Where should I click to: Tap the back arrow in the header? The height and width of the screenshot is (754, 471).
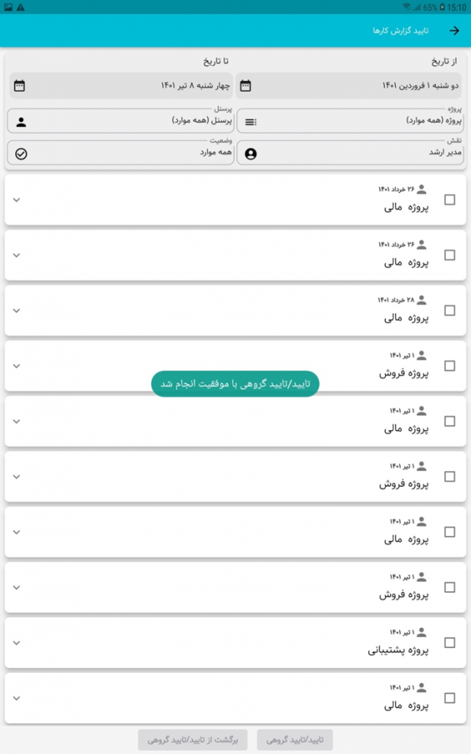point(454,31)
